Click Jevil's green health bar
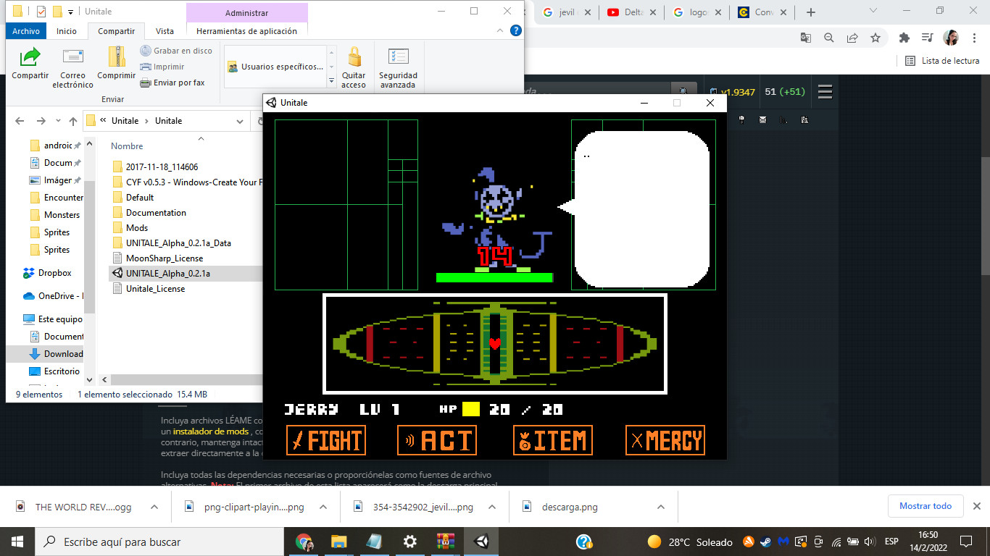The width and height of the screenshot is (990, 556). (494, 277)
